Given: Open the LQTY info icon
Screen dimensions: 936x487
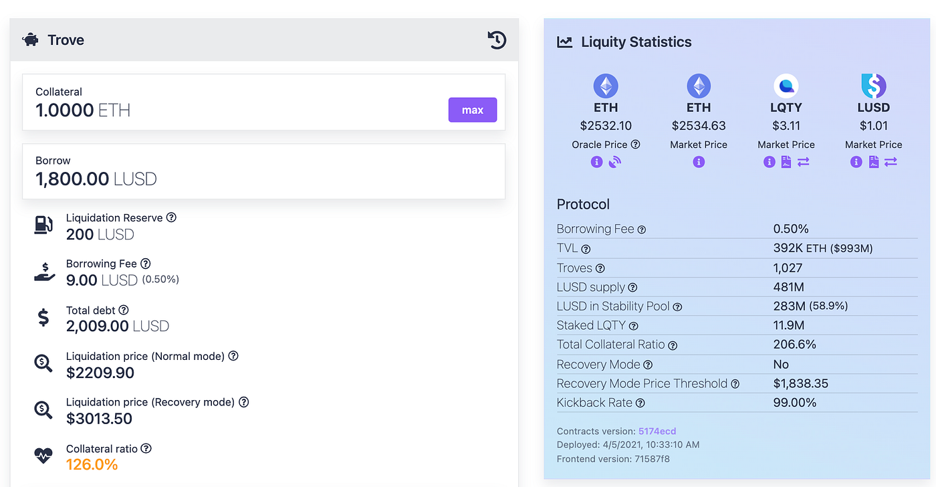Looking at the screenshot, I should (x=770, y=162).
